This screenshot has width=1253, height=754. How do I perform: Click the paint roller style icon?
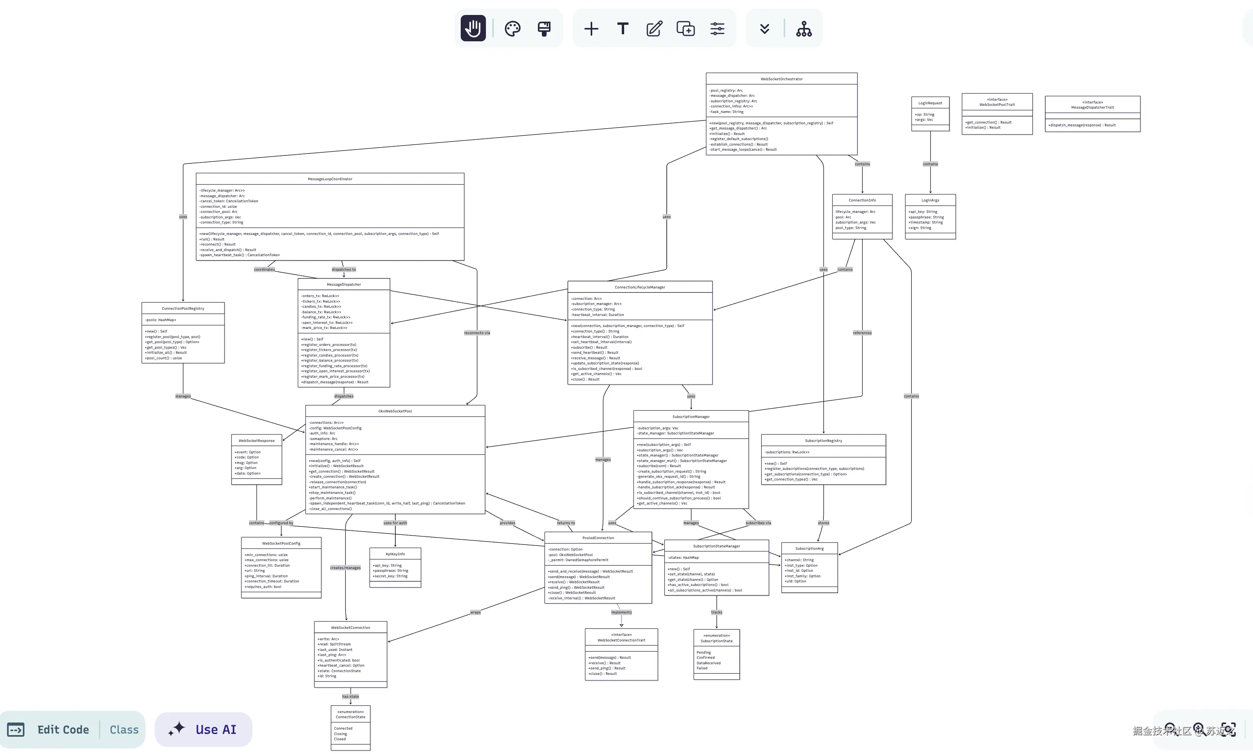(x=544, y=28)
